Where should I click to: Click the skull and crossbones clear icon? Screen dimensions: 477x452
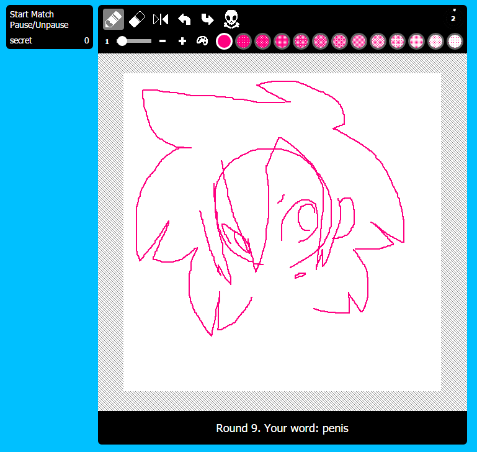tap(231, 19)
